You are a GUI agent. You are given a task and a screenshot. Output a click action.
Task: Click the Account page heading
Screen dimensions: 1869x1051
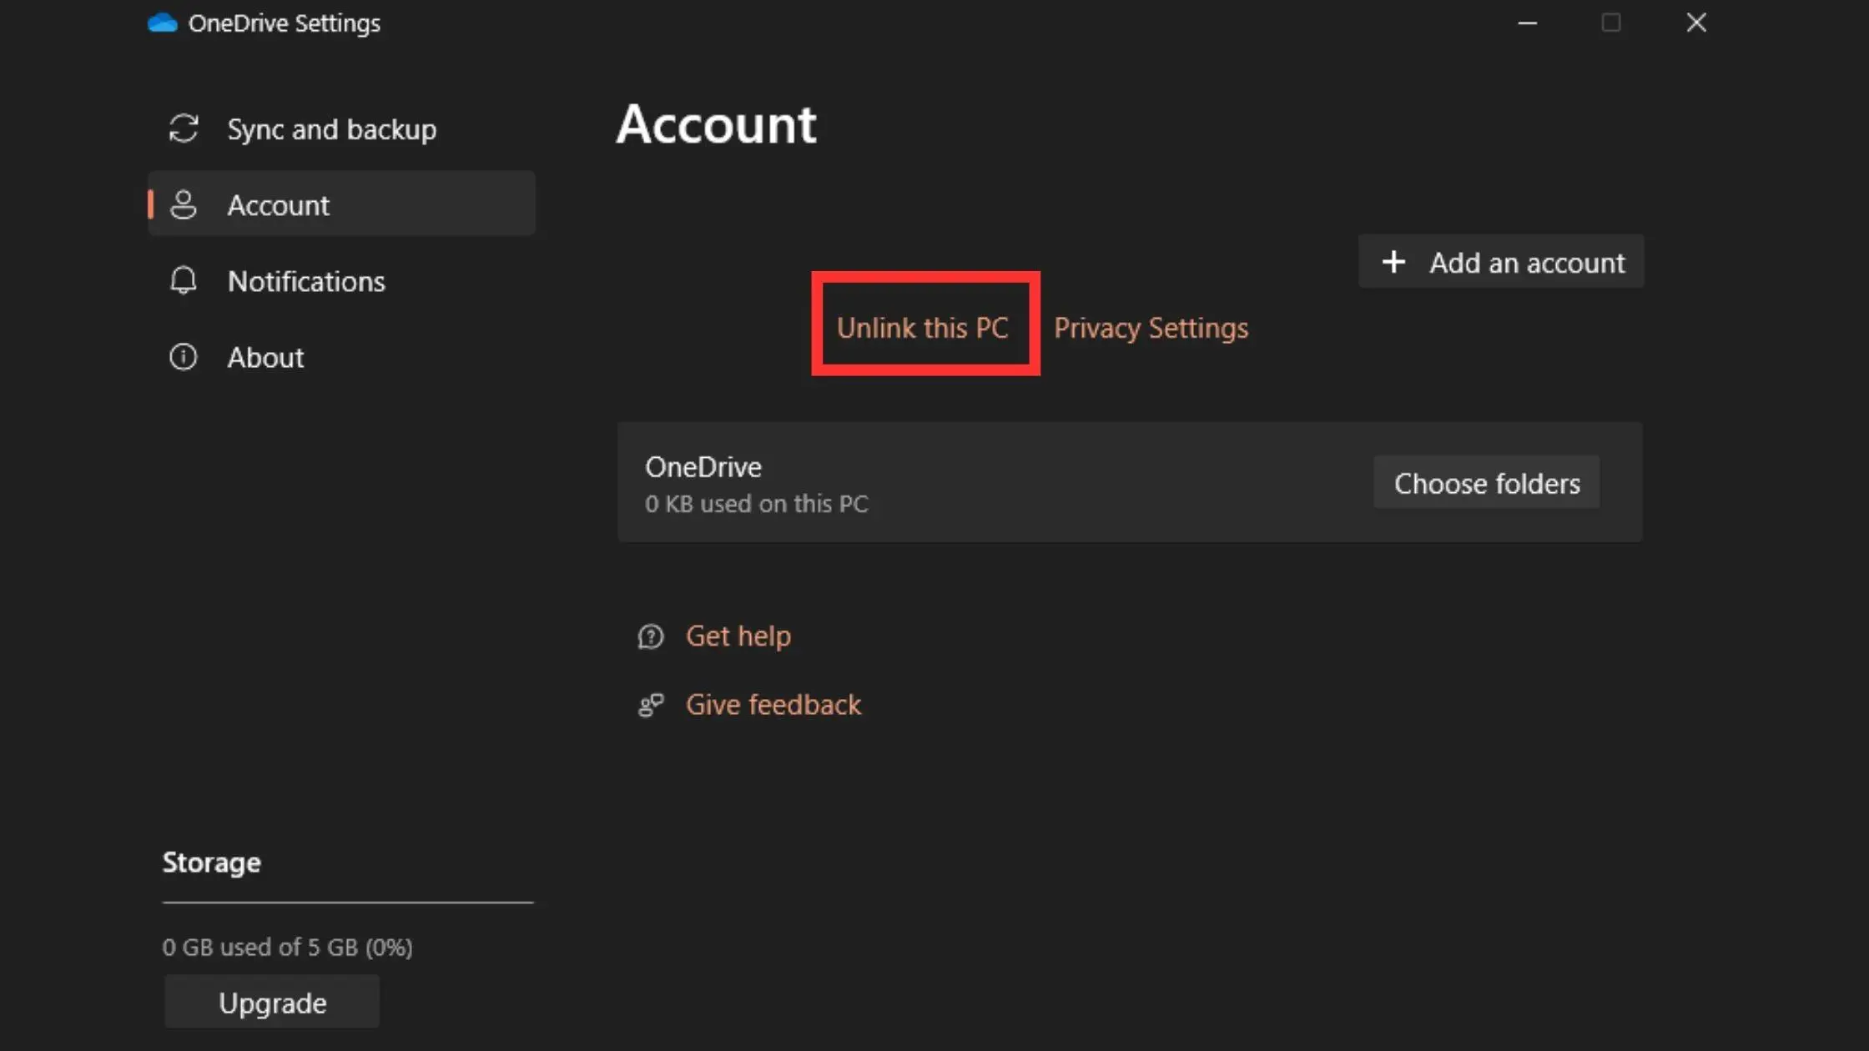coord(716,124)
